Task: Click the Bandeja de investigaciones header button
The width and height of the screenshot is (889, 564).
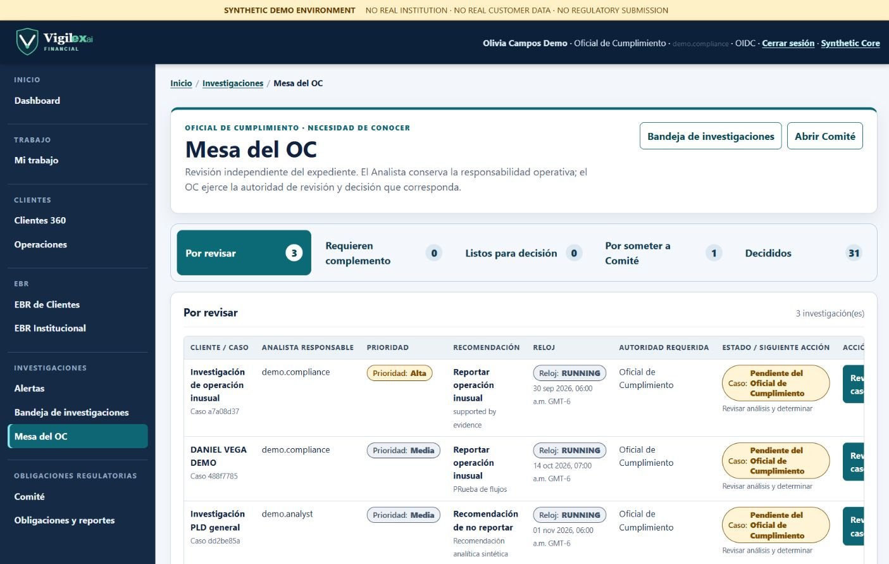Action: pos(711,136)
